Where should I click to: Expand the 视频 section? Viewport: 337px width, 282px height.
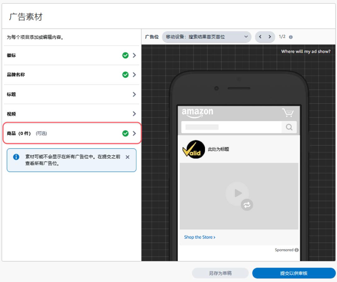tap(134, 114)
